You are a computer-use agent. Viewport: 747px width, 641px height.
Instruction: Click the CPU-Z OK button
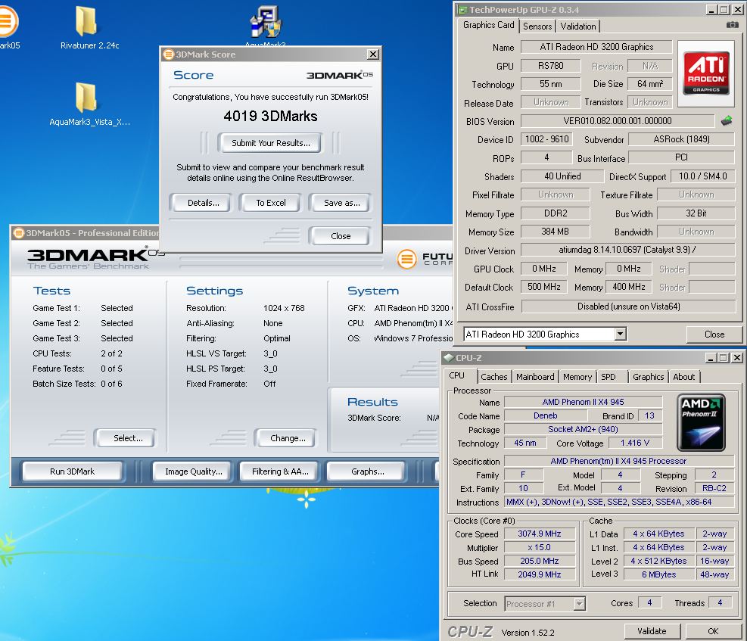(713, 631)
